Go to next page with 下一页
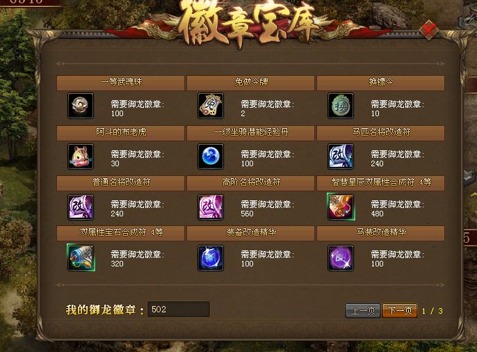The width and height of the screenshot is (477, 352). pos(400,310)
